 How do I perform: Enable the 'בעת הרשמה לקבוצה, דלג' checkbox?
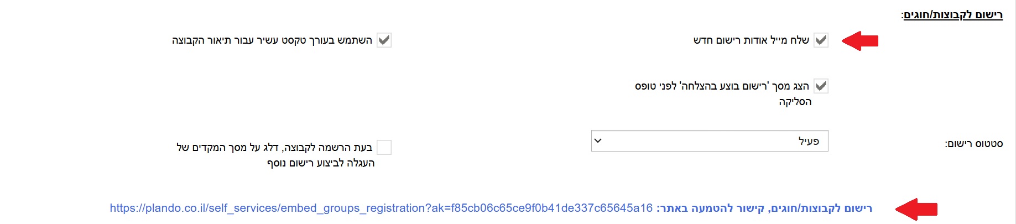coord(384,147)
